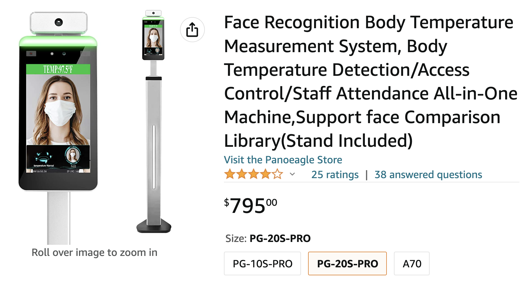Open the Visit the Panoeagle Store link

pos(283,160)
